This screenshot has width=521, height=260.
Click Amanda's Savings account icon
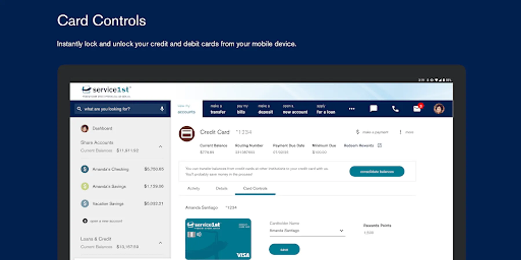tap(85, 186)
